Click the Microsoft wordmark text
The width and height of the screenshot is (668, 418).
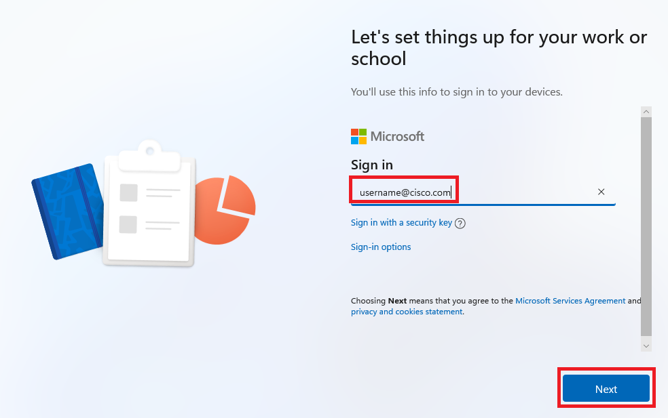397,136
